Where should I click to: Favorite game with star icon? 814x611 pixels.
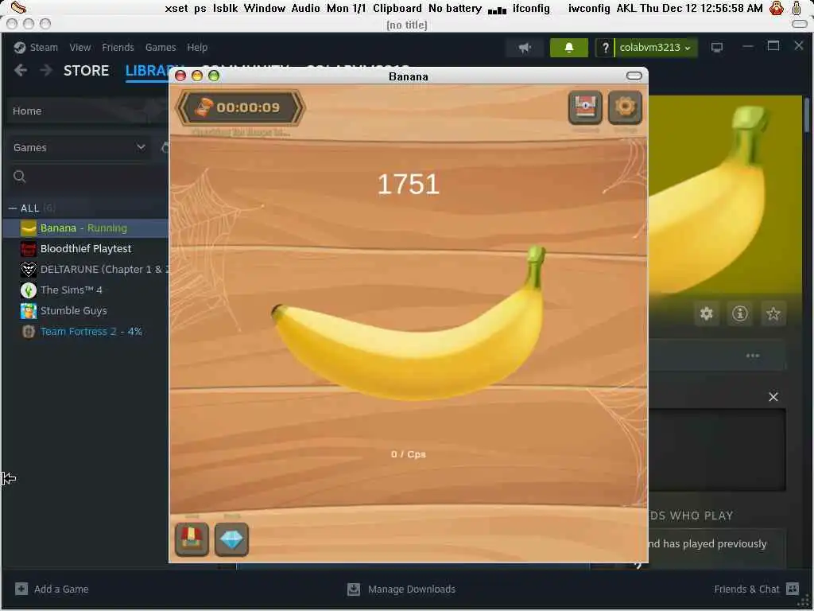773,313
